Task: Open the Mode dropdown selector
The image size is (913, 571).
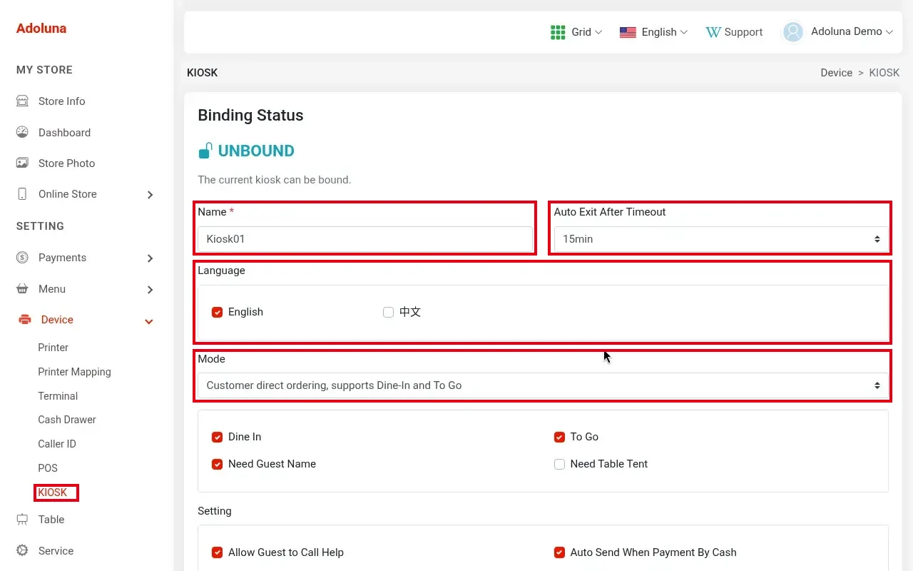Action: tap(543, 385)
